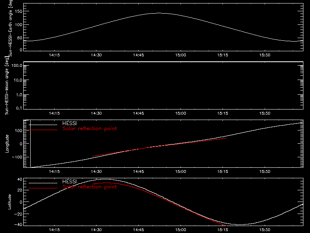Click the Longitude axis label

point(7,144)
